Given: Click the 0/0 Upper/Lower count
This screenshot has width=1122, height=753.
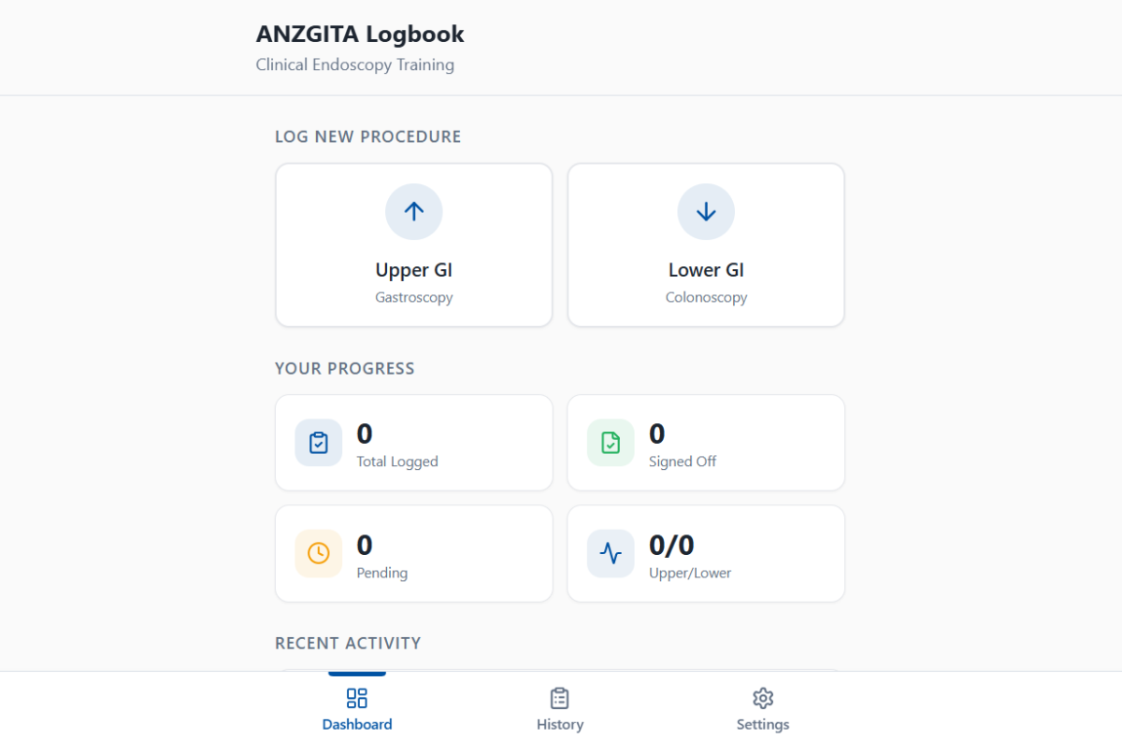Looking at the screenshot, I should click(671, 545).
